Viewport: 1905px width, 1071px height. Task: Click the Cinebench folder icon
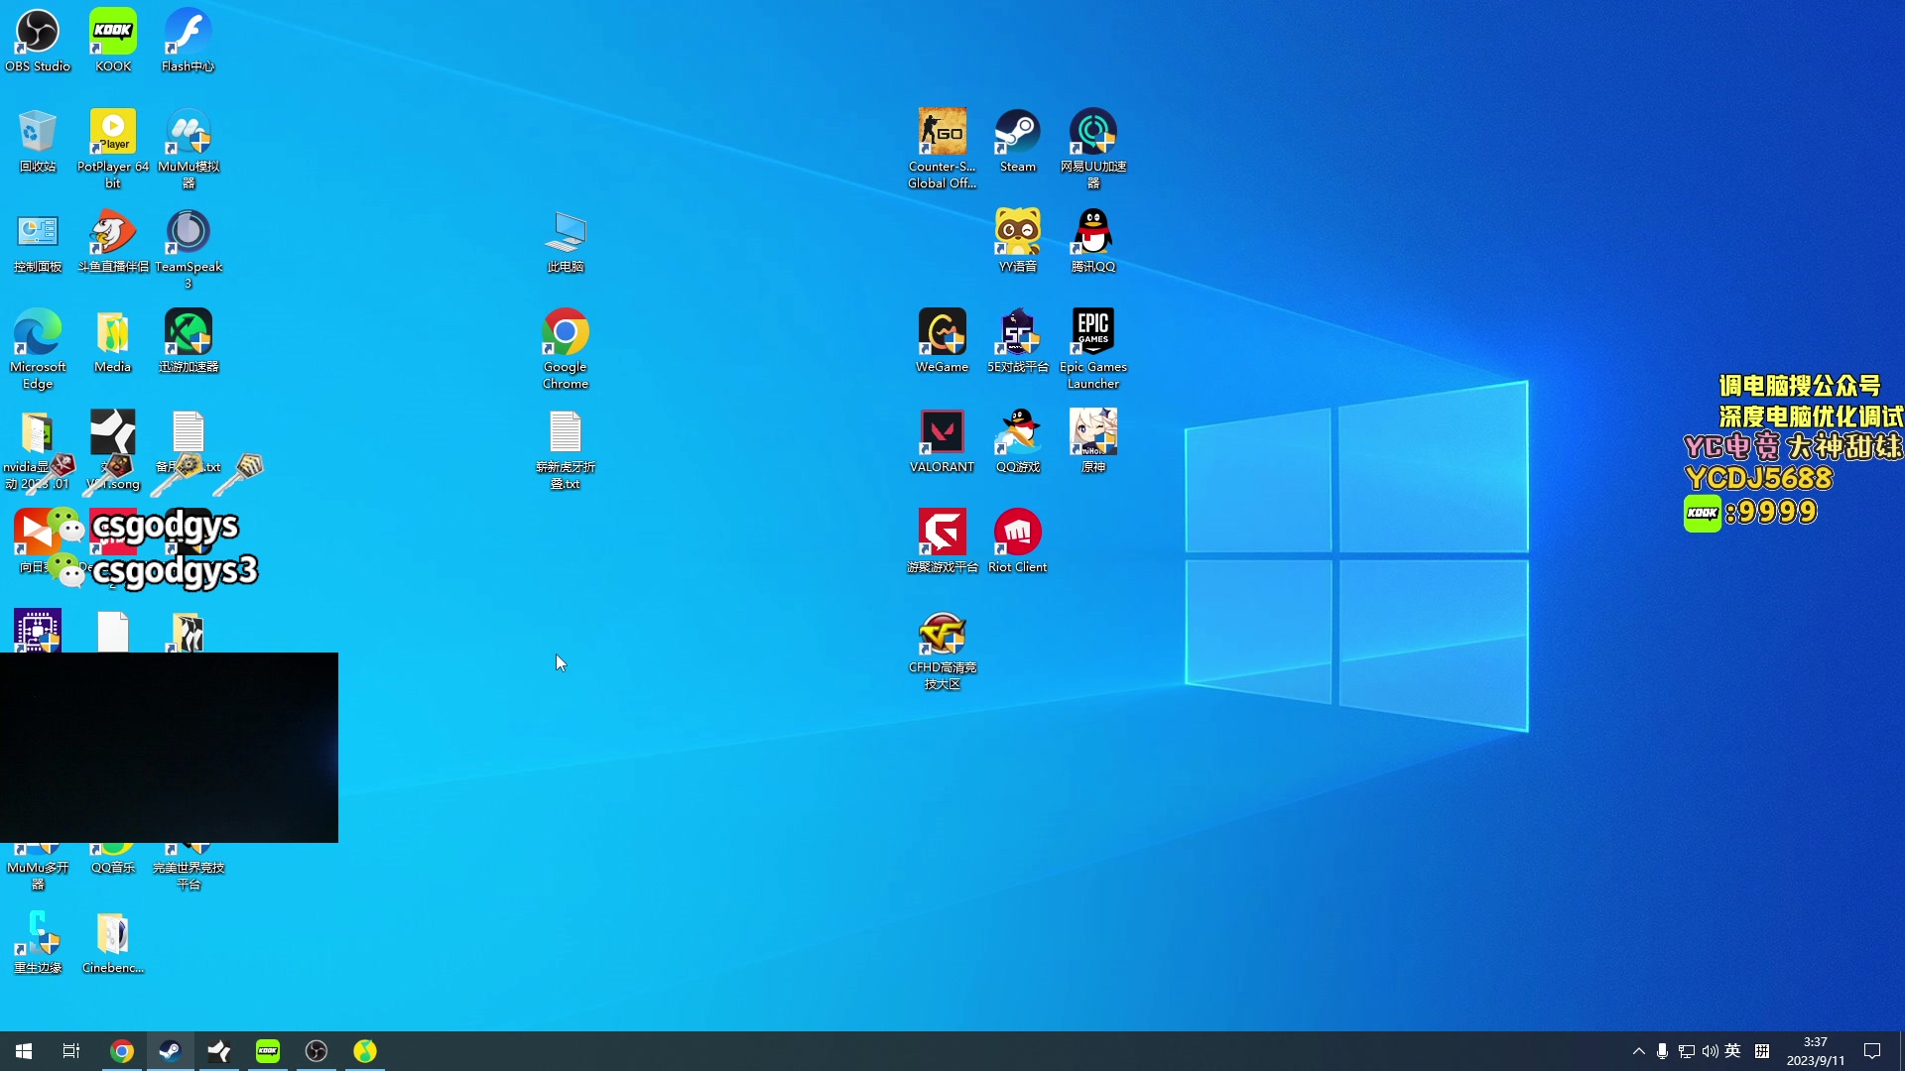113,942
